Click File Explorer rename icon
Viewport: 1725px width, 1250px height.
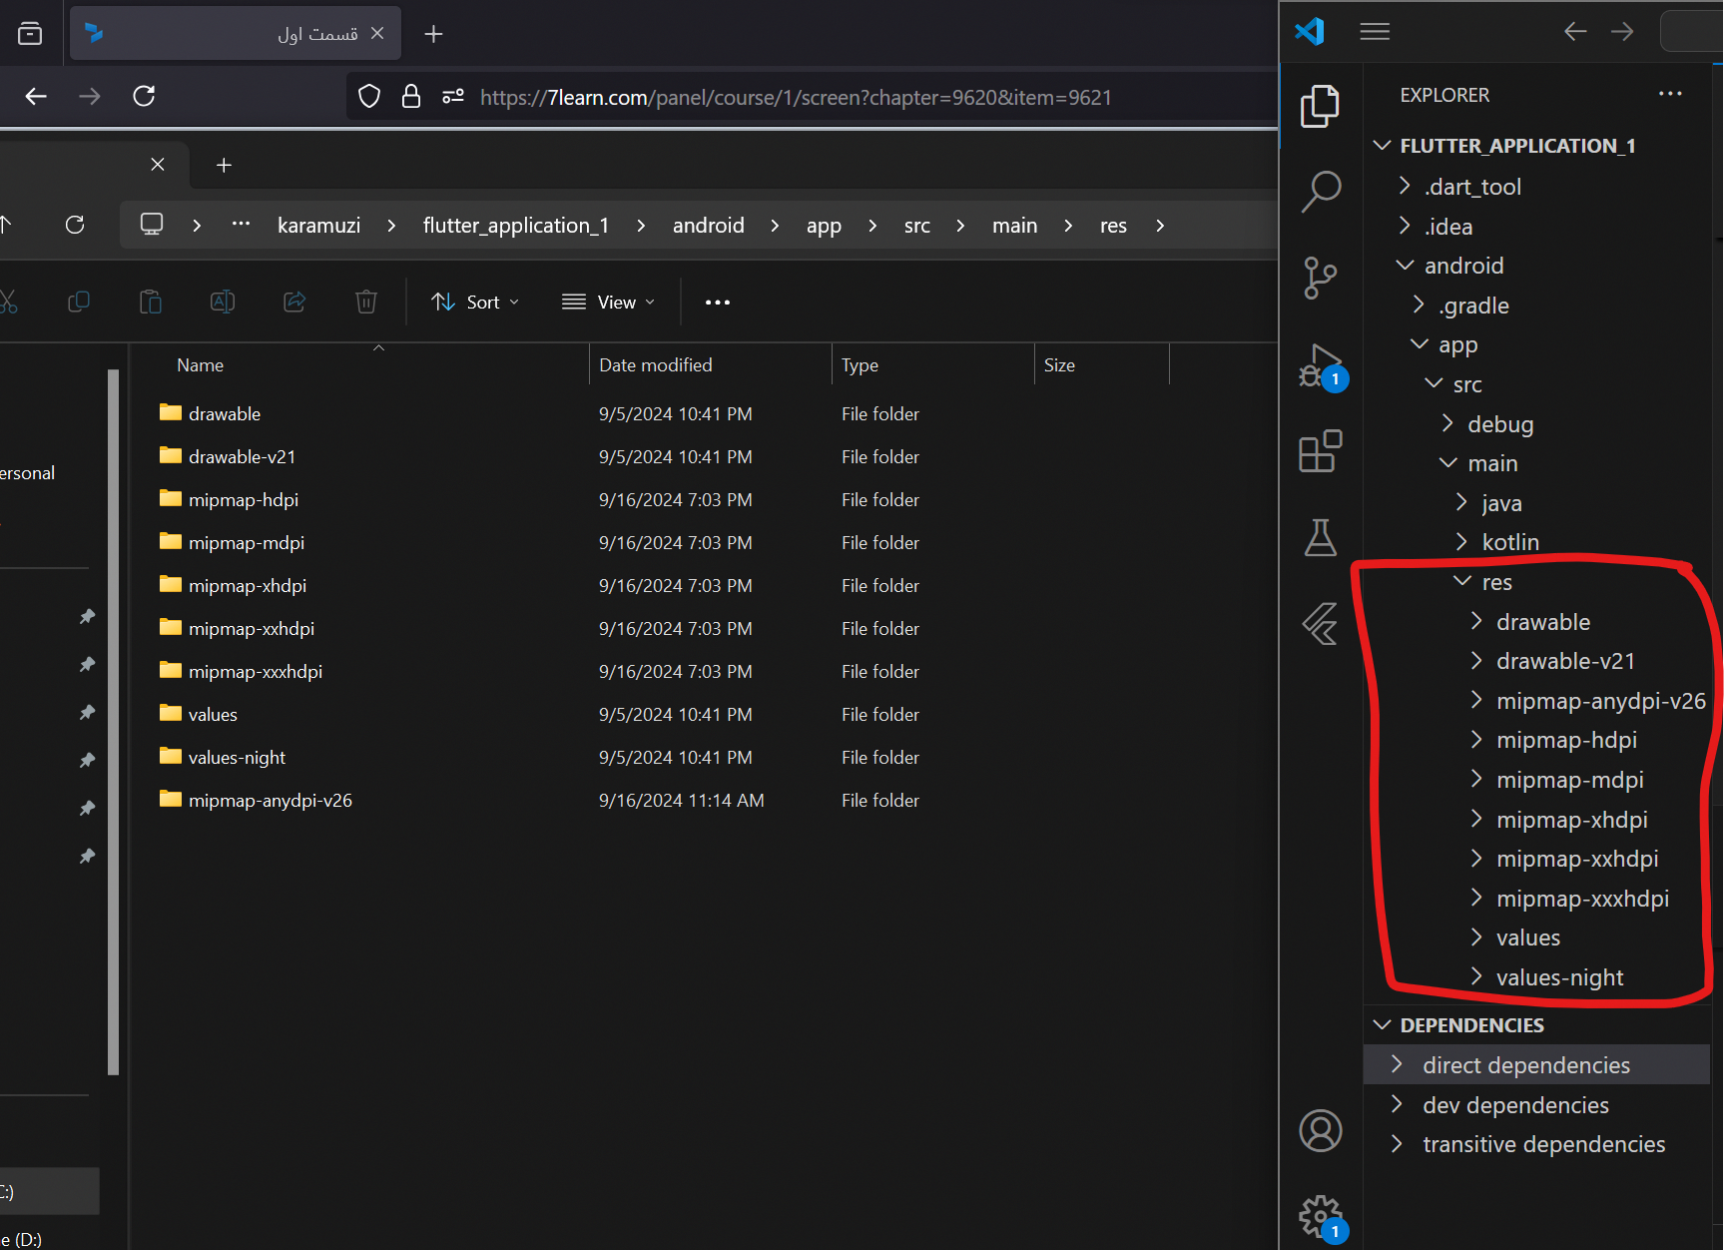point(223,302)
